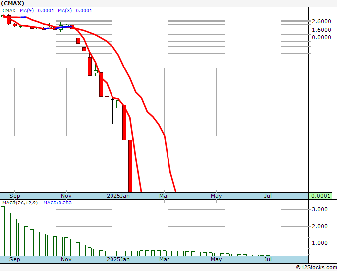337x271 pixels.
Task: Click Nov on the MACD panel time axis
Action: 66,259
